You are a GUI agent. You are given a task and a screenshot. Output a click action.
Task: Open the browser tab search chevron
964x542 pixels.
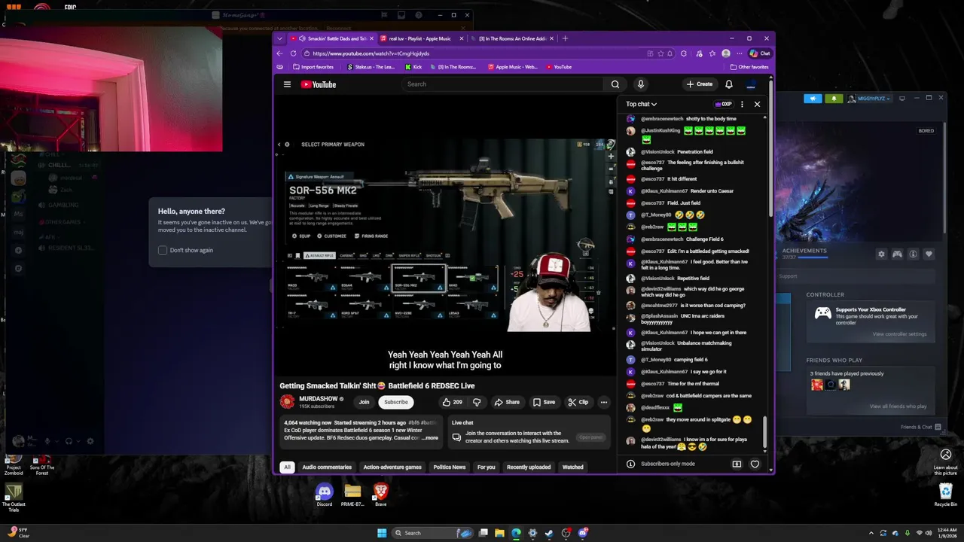pyautogui.click(x=280, y=38)
